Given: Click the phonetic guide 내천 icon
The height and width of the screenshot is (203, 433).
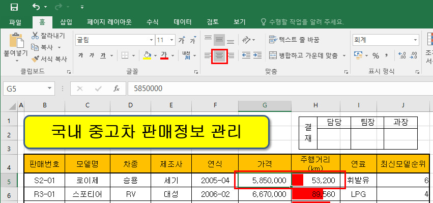Looking at the screenshot, I should click(x=186, y=55).
